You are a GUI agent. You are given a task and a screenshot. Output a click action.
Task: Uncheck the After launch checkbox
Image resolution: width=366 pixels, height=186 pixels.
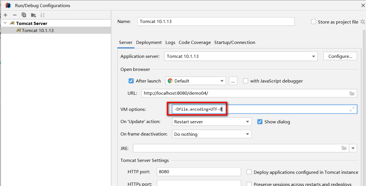point(131,81)
